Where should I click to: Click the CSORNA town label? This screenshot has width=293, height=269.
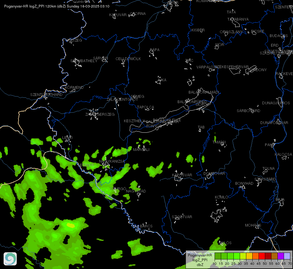(138, 14)
